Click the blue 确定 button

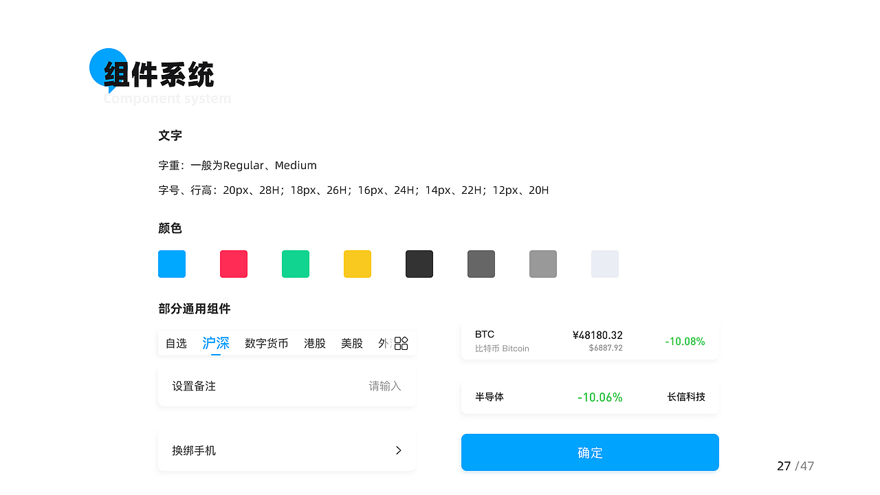pyautogui.click(x=590, y=452)
